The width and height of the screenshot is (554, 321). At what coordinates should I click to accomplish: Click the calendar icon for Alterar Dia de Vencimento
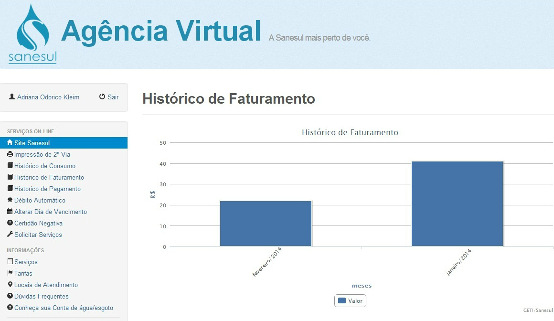pyautogui.click(x=10, y=212)
